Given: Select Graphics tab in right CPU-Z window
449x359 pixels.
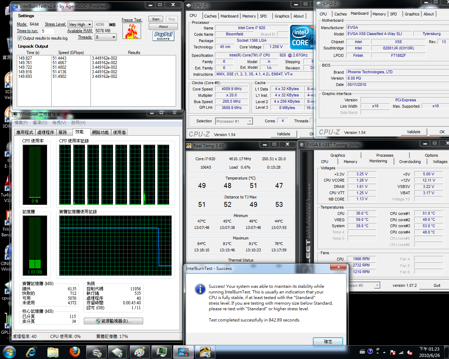Looking at the screenshot, I should tap(412, 14).
